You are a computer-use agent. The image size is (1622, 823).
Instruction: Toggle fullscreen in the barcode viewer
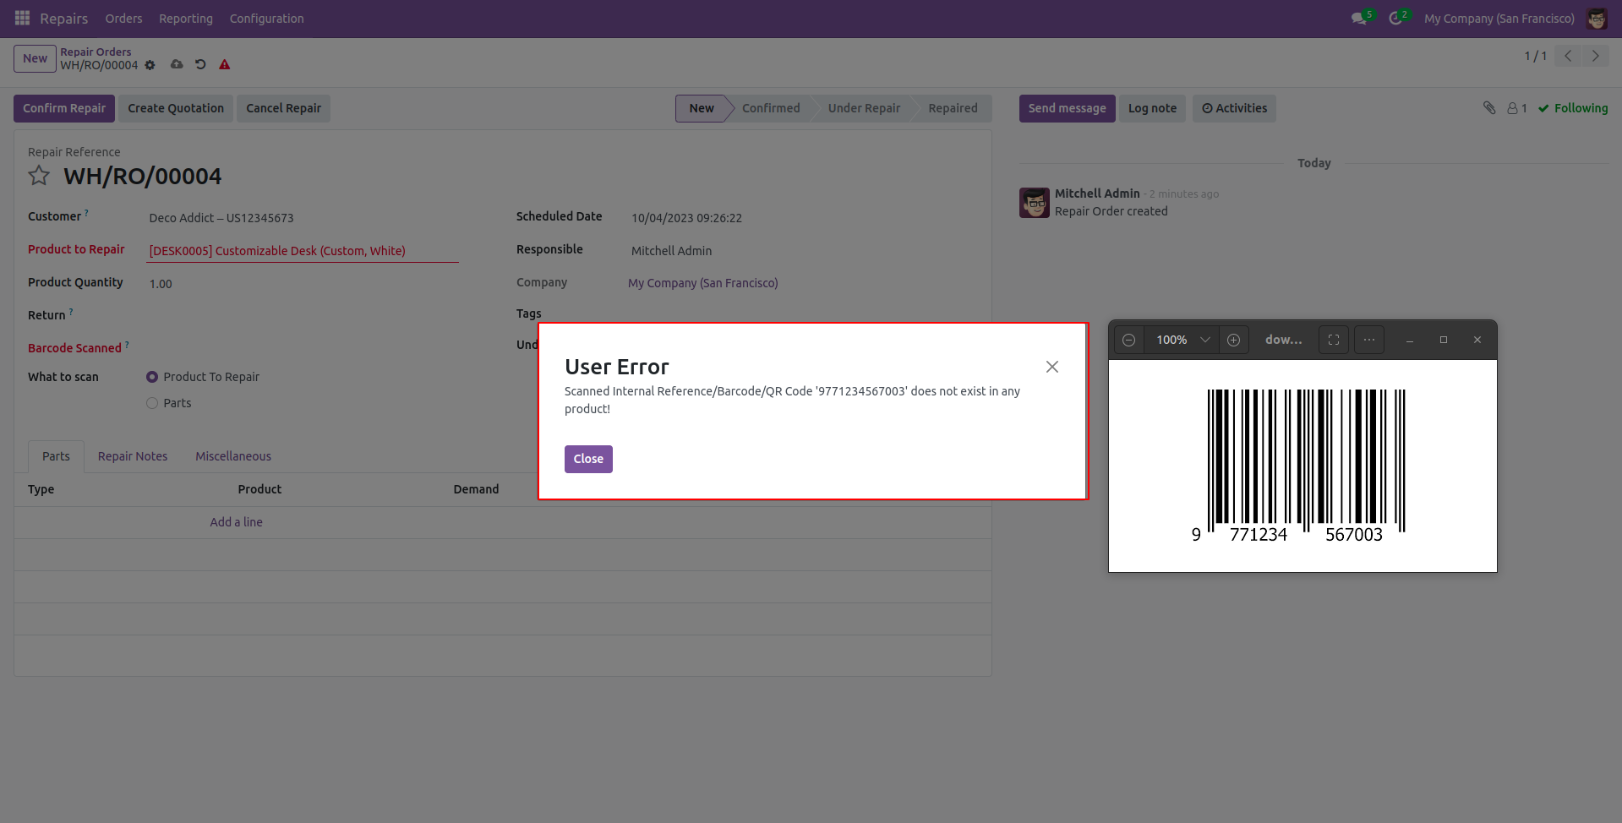click(1334, 340)
